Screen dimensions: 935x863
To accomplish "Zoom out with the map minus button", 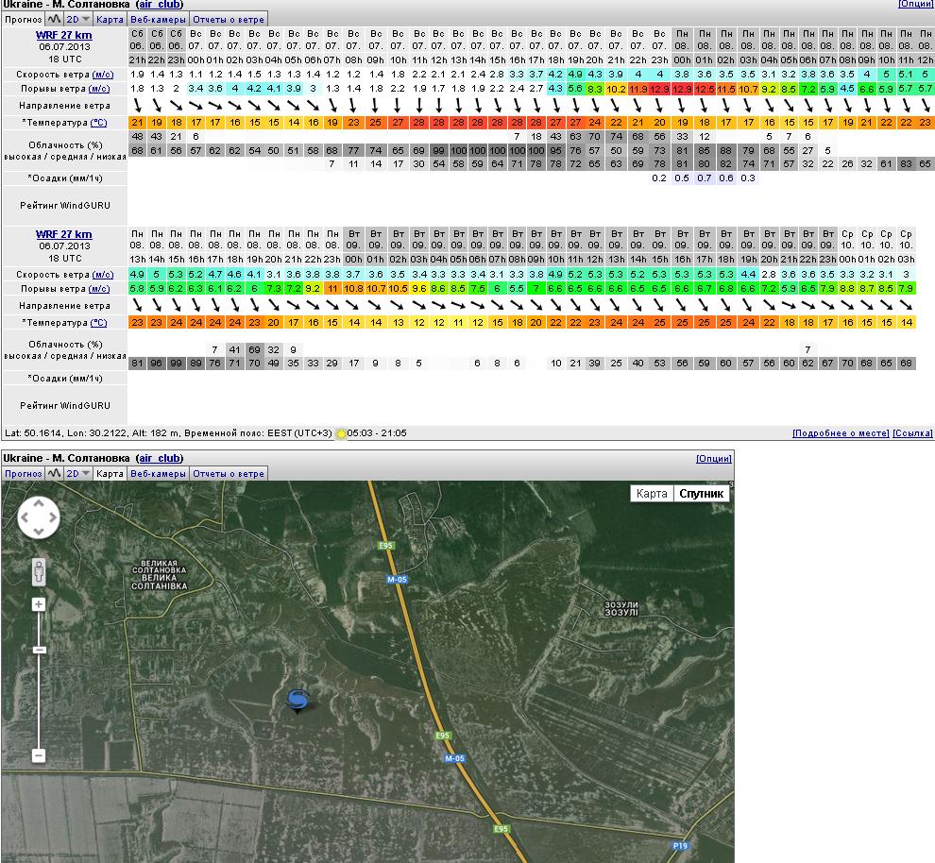I will click(x=39, y=755).
